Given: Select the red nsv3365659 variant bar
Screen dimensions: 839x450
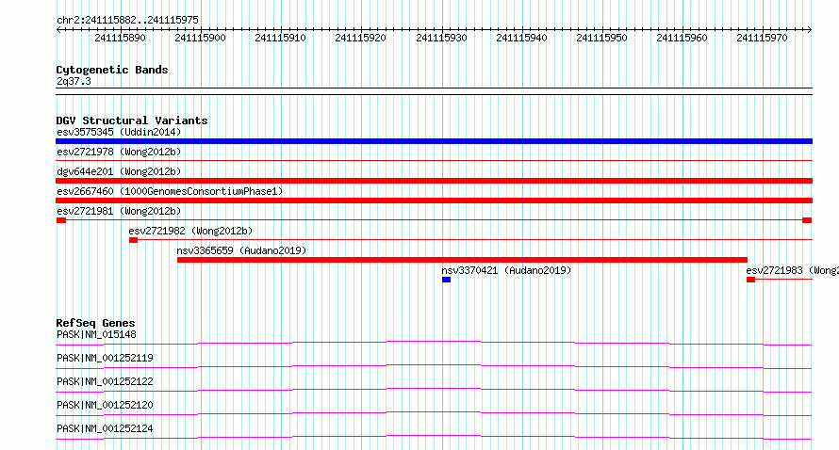Looking at the screenshot, I should pyautogui.click(x=462, y=260).
